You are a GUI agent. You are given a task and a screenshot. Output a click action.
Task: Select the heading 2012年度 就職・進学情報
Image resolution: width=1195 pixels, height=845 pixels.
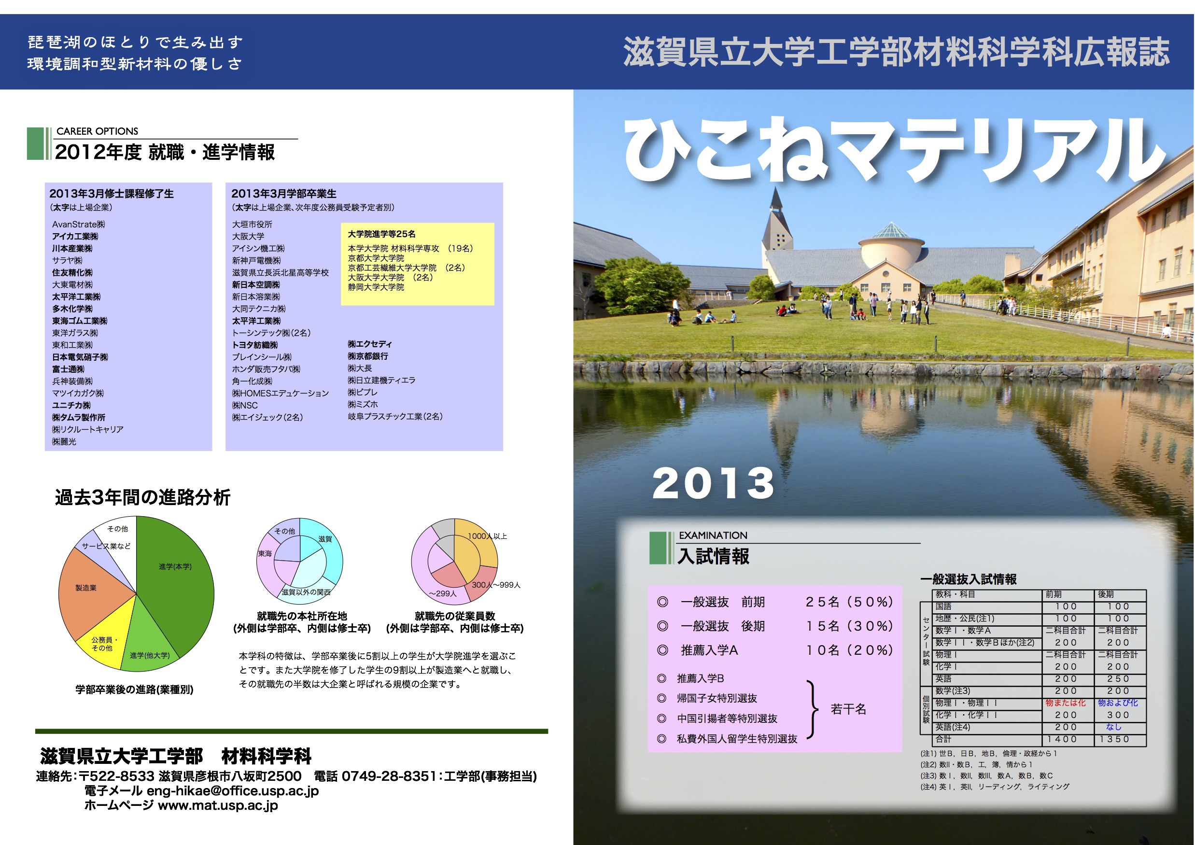point(165,152)
